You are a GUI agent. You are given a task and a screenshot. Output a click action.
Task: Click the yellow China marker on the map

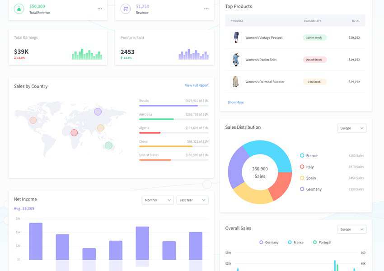point(101,128)
